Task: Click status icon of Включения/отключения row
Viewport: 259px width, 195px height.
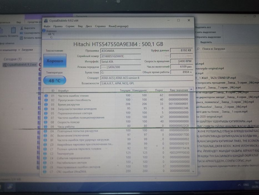Action: click(x=46, y=136)
